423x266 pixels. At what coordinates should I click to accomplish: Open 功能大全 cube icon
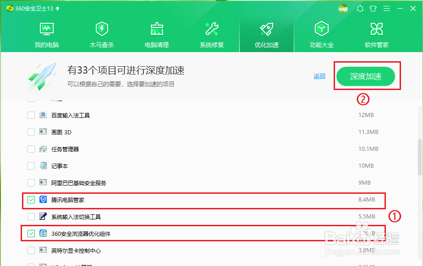pos(322,28)
